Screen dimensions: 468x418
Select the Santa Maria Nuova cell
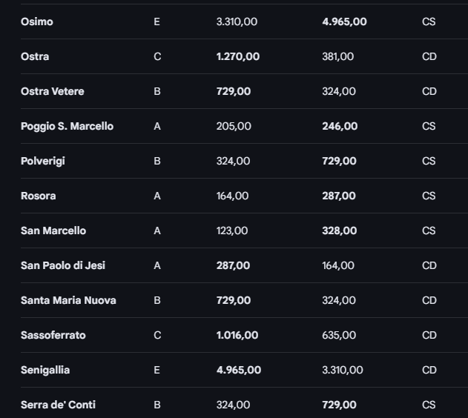point(68,300)
